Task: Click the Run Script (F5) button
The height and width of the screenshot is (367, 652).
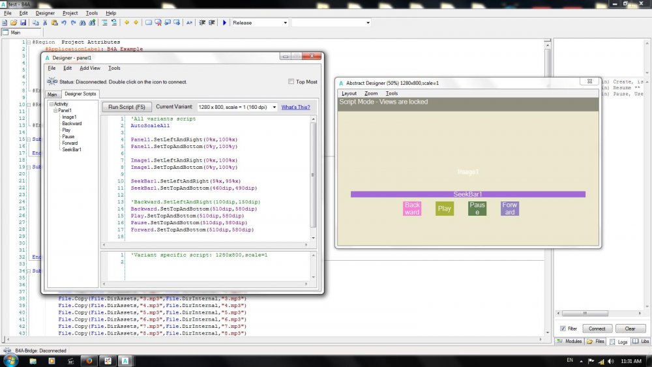Action: pyautogui.click(x=127, y=107)
